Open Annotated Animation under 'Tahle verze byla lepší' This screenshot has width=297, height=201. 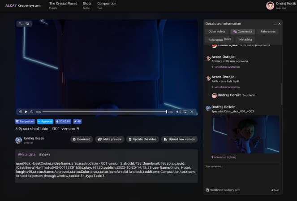(226, 87)
